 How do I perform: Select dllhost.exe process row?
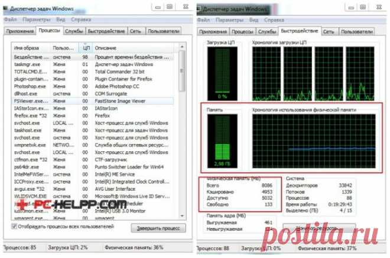pos(93,94)
